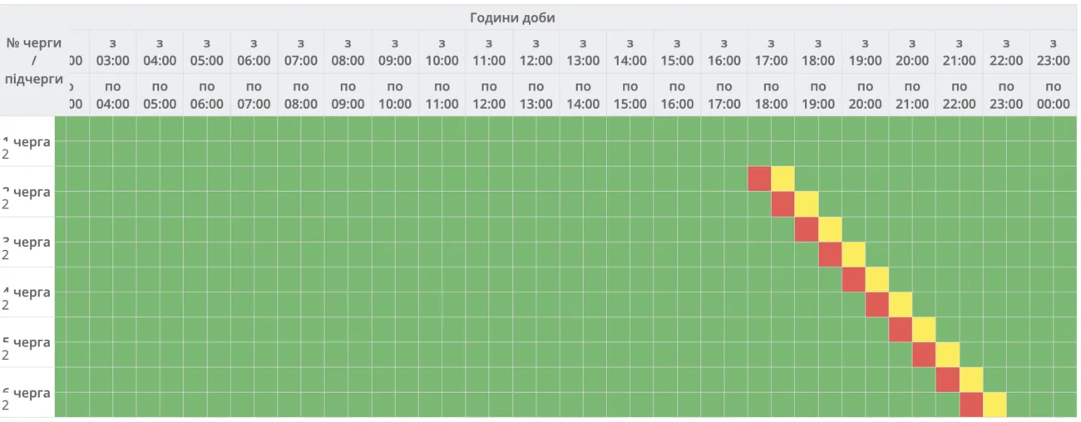Image resolution: width=1081 pixels, height=422 pixels.
Task: Click the last "черга" row label
Action: (31, 393)
